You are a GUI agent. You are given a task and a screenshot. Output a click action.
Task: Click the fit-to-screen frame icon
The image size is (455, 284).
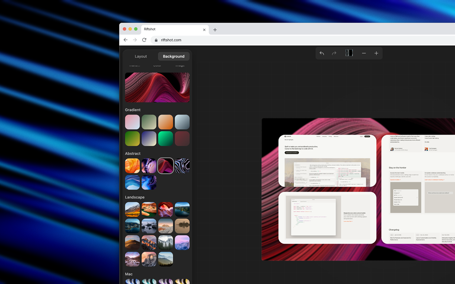click(x=349, y=53)
